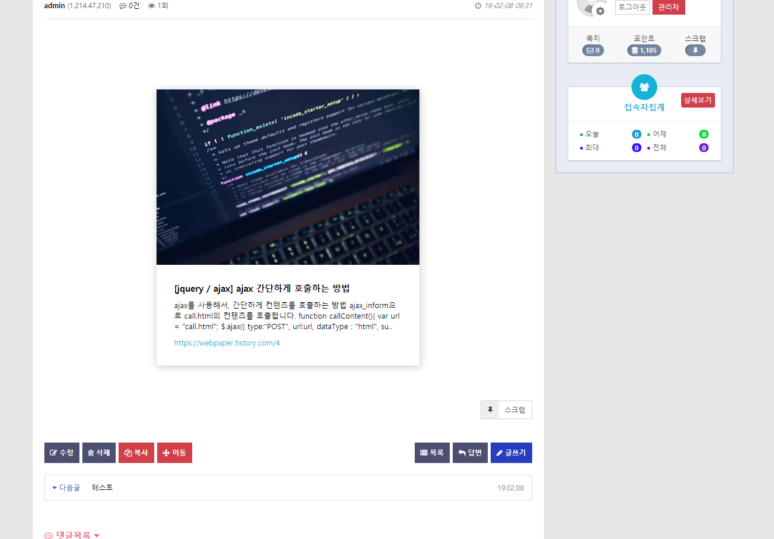Open the 접속자집계 heading link
Viewport: 774px width, 539px height.
644,108
